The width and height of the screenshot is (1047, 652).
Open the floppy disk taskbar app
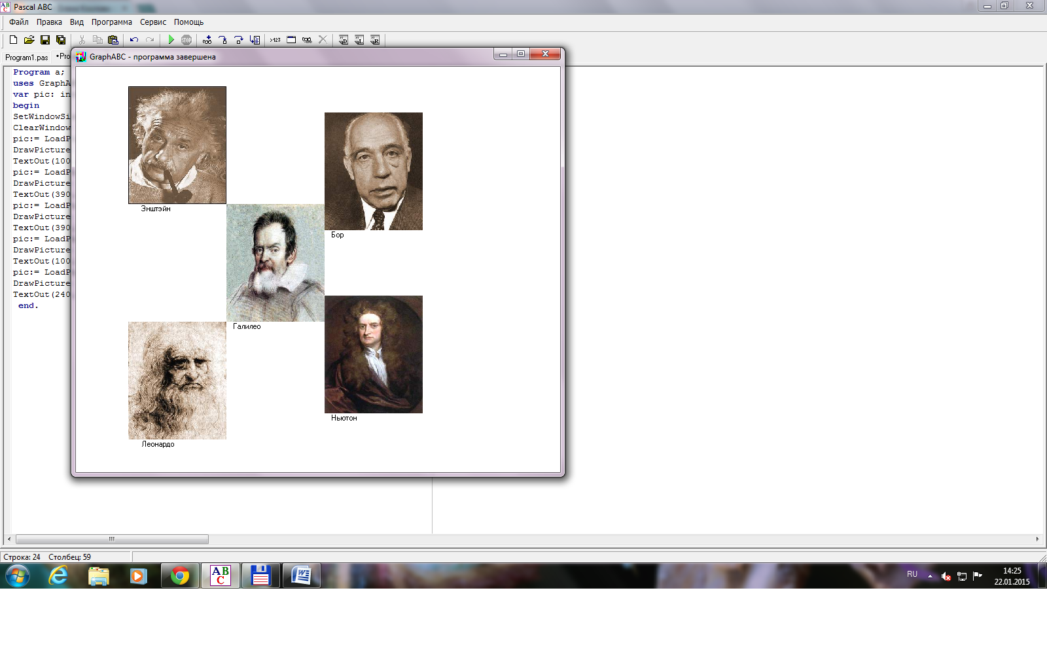(x=261, y=576)
